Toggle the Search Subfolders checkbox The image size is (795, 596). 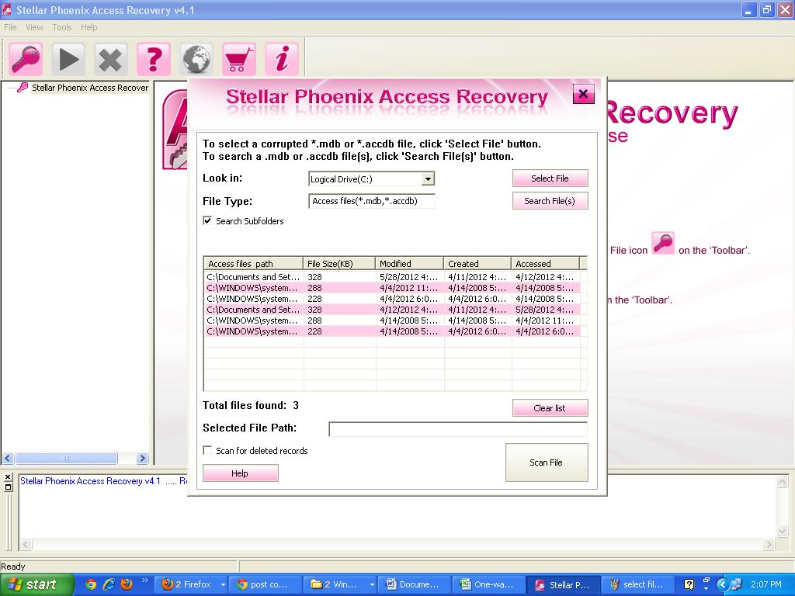[207, 220]
